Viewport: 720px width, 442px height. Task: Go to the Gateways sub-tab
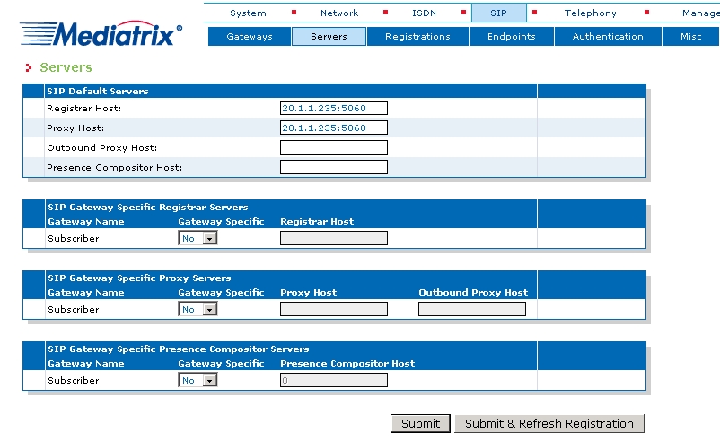(250, 36)
